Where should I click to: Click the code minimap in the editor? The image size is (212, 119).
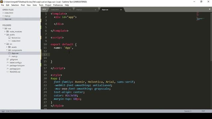[200, 16]
